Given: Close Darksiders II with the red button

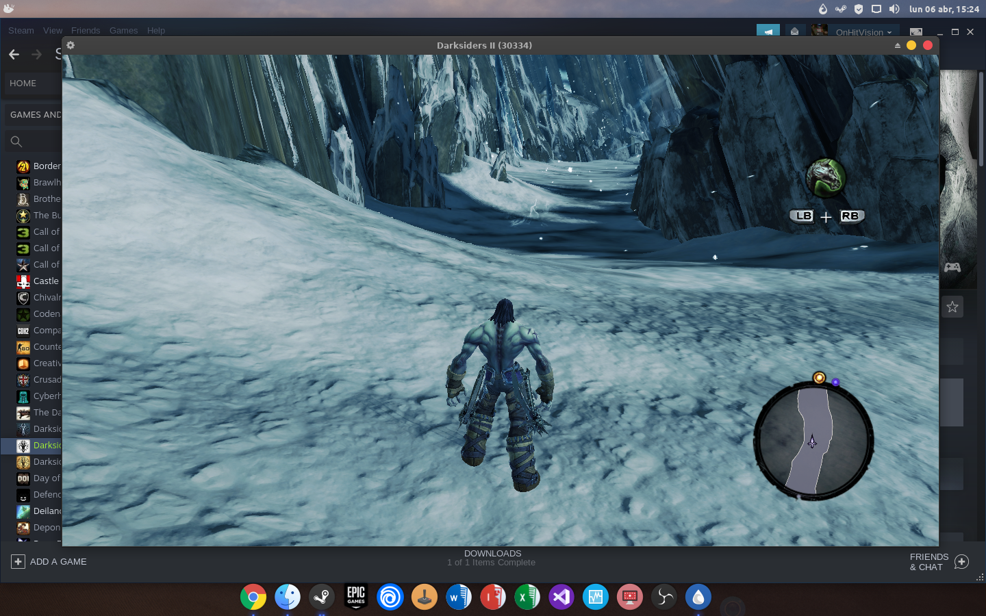Looking at the screenshot, I should pos(928,45).
